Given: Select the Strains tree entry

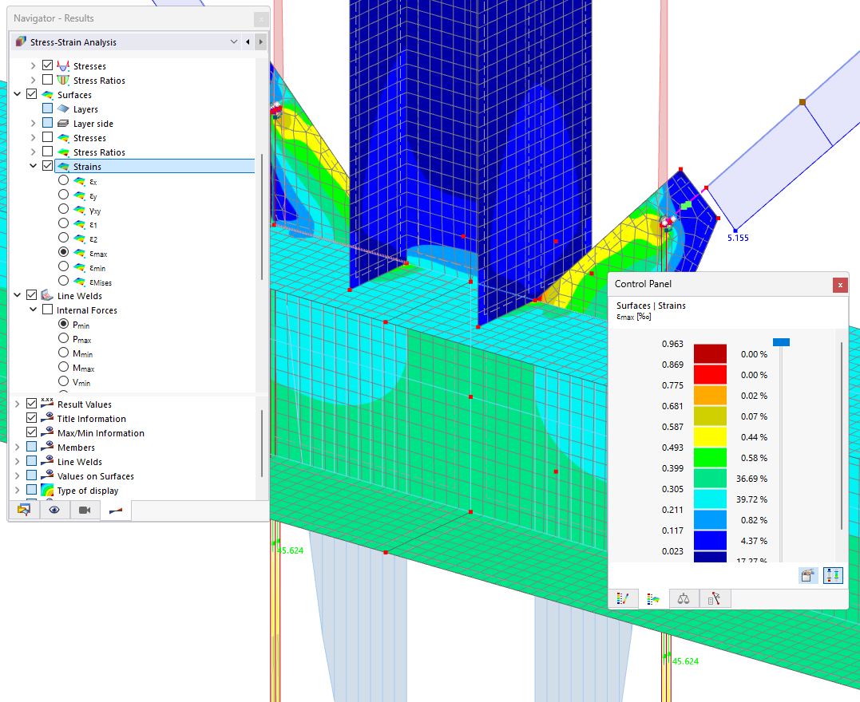Looking at the screenshot, I should 88,165.
